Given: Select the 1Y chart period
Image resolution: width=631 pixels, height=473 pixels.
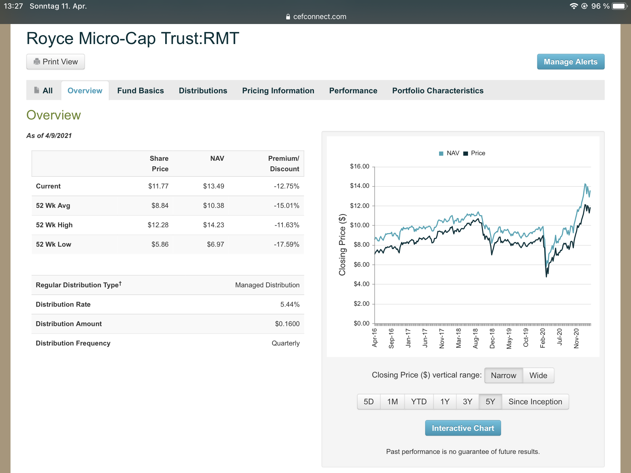Looking at the screenshot, I should [445, 402].
